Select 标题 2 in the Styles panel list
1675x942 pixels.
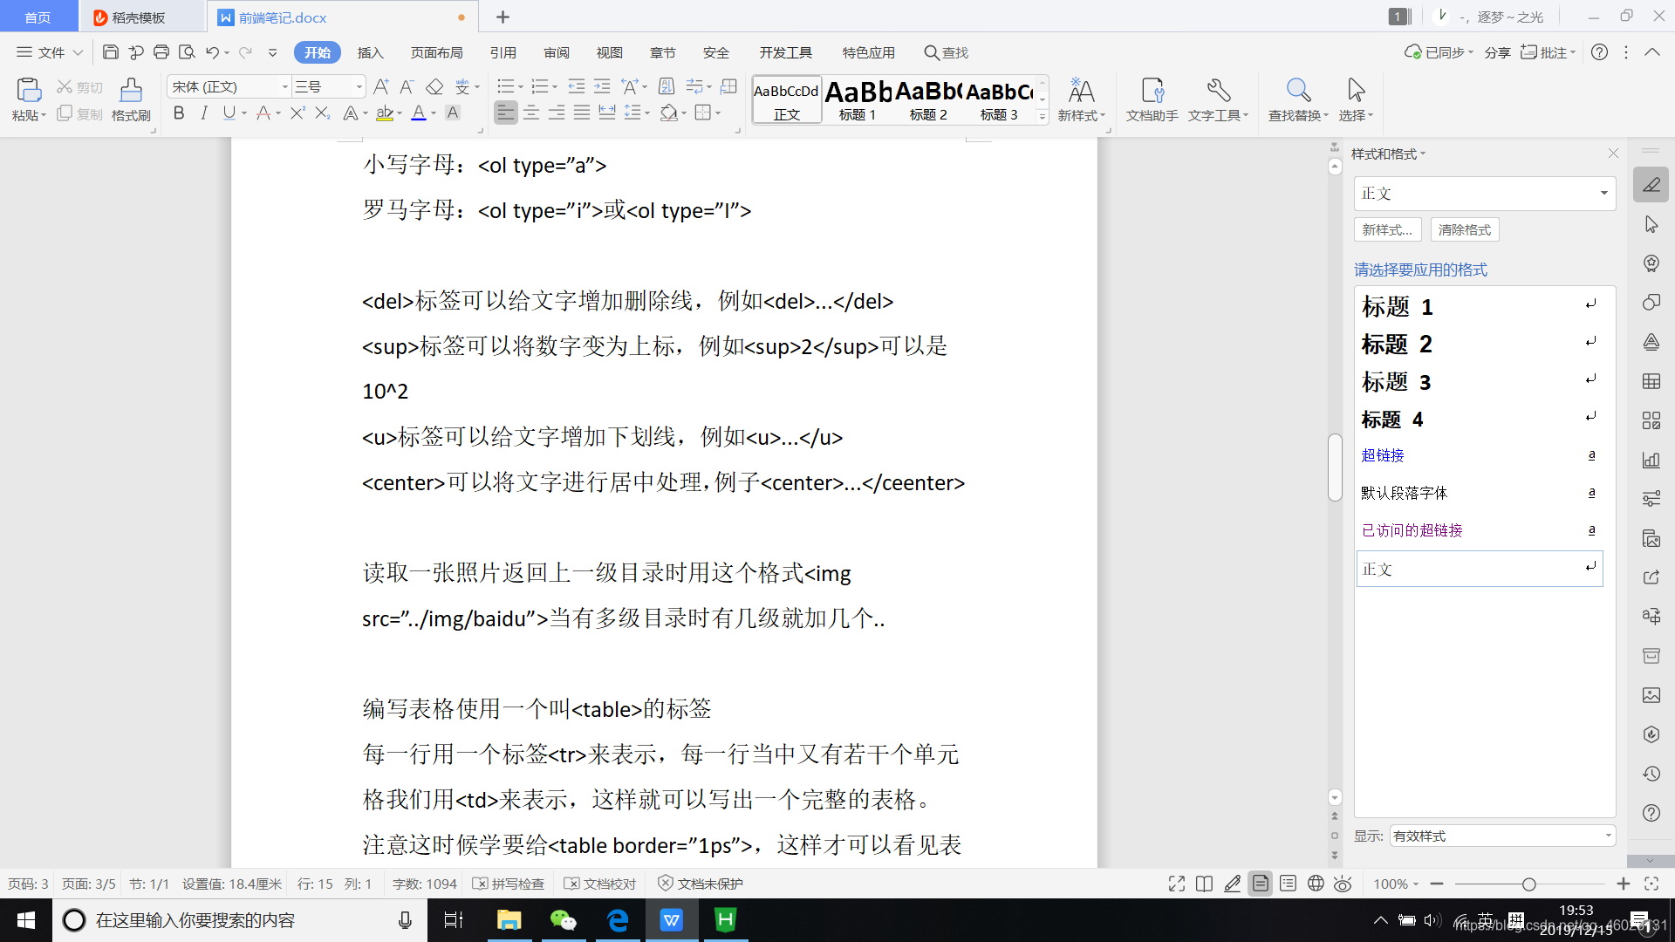coord(1480,344)
